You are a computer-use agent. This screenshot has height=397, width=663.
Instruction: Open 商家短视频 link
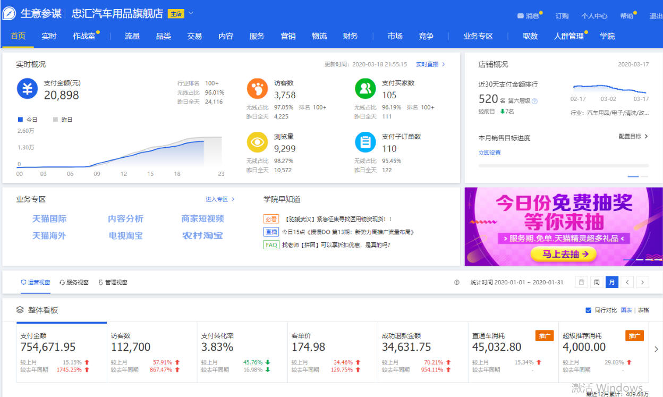pos(203,219)
